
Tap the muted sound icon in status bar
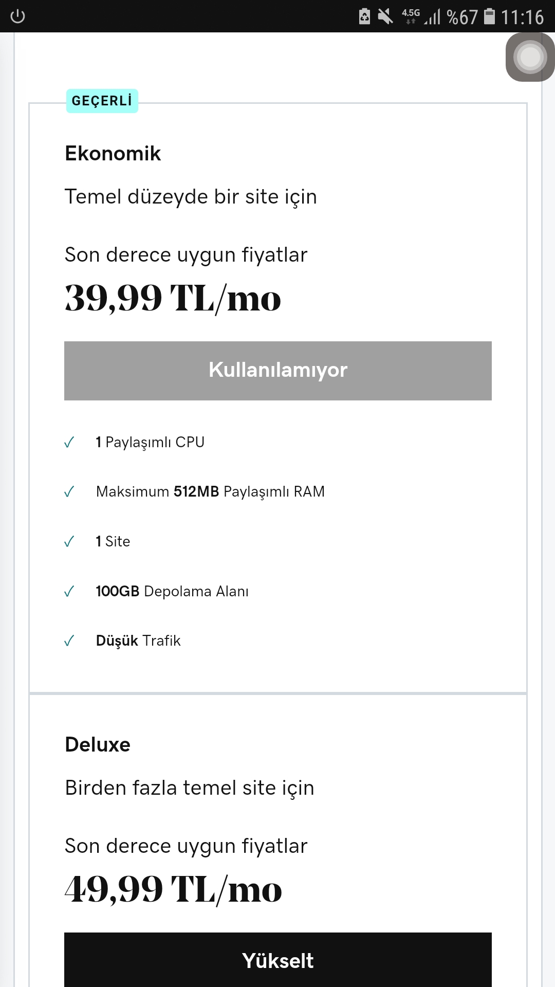[x=385, y=16]
